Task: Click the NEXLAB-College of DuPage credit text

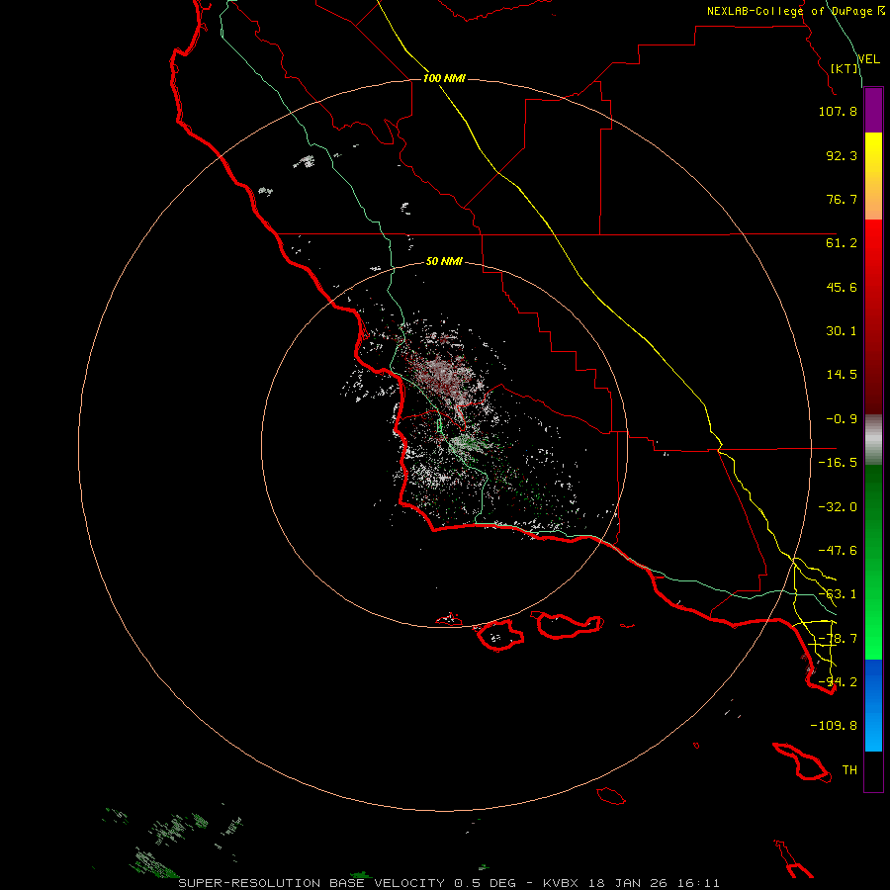Action: pos(796,11)
